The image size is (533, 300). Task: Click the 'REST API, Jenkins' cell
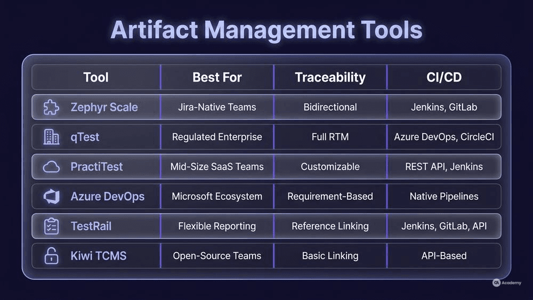[x=444, y=166]
